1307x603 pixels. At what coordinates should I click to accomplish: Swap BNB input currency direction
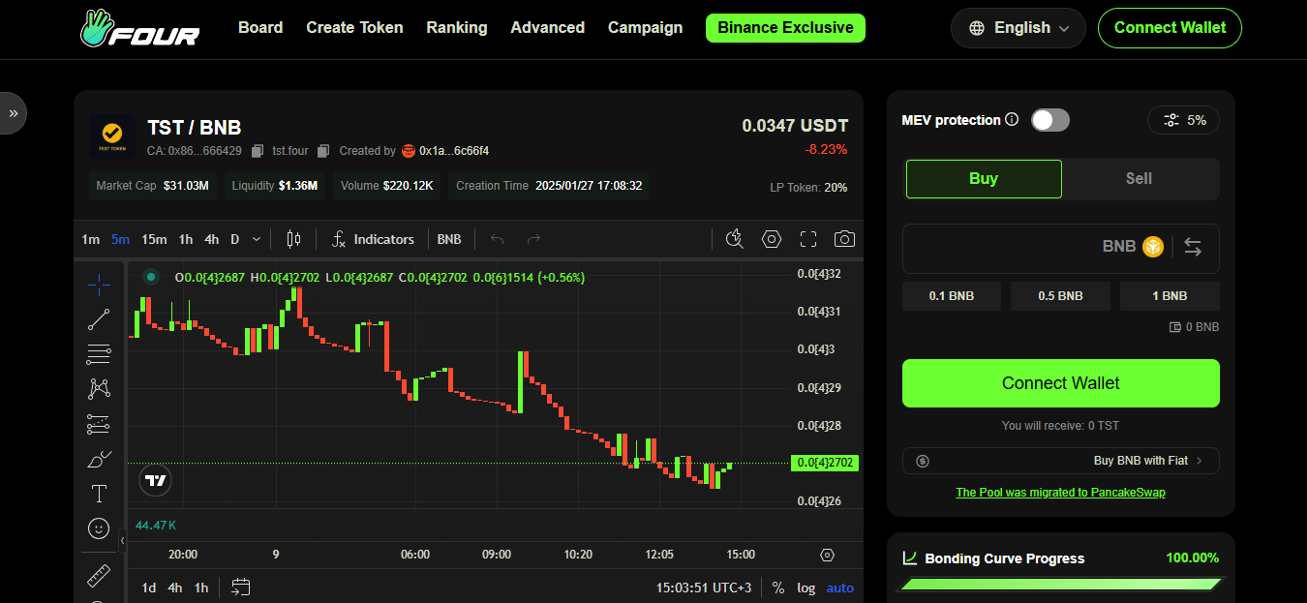[x=1193, y=248]
